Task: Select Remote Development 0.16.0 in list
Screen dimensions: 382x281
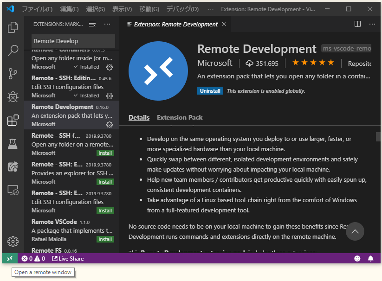Action: point(71,115)
